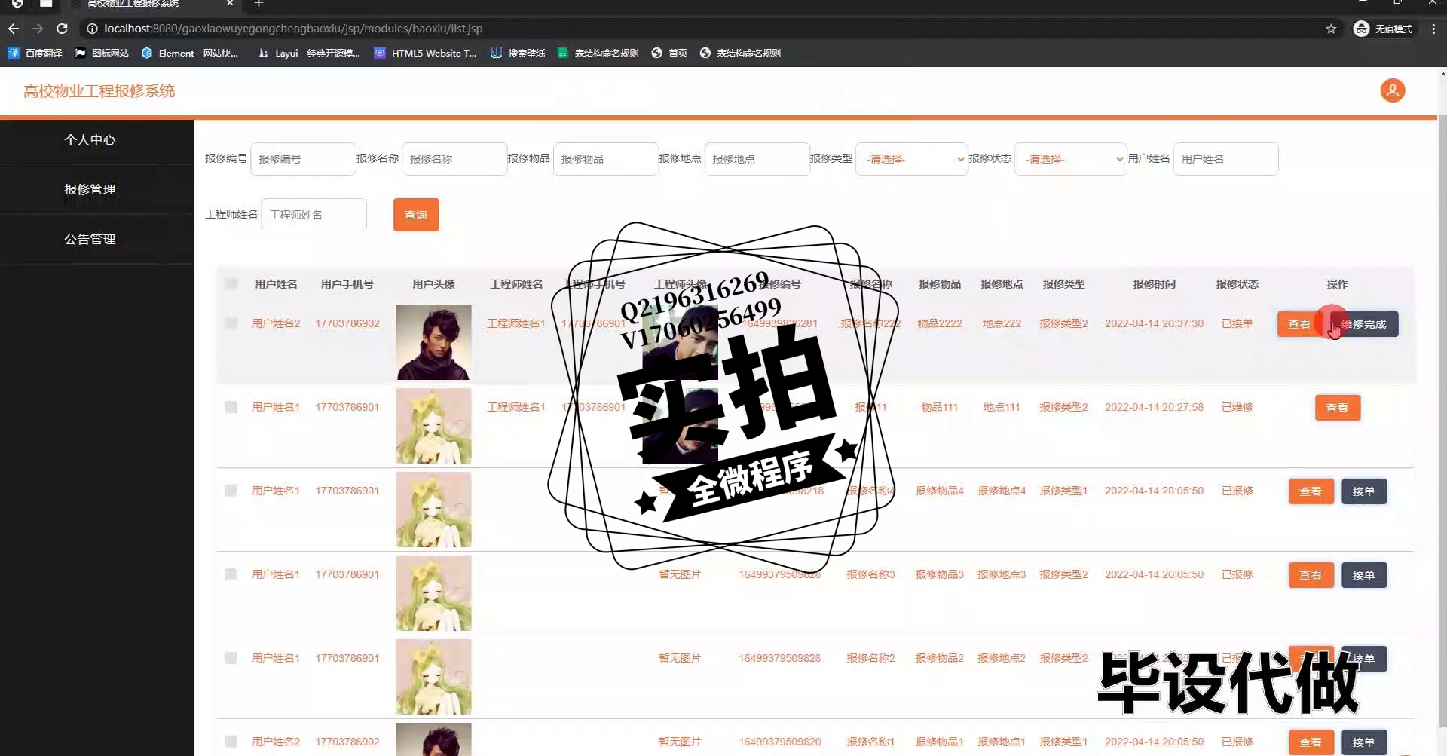
Task: Open the 图标网站 bookmark
Action: [x=102, y=53]
